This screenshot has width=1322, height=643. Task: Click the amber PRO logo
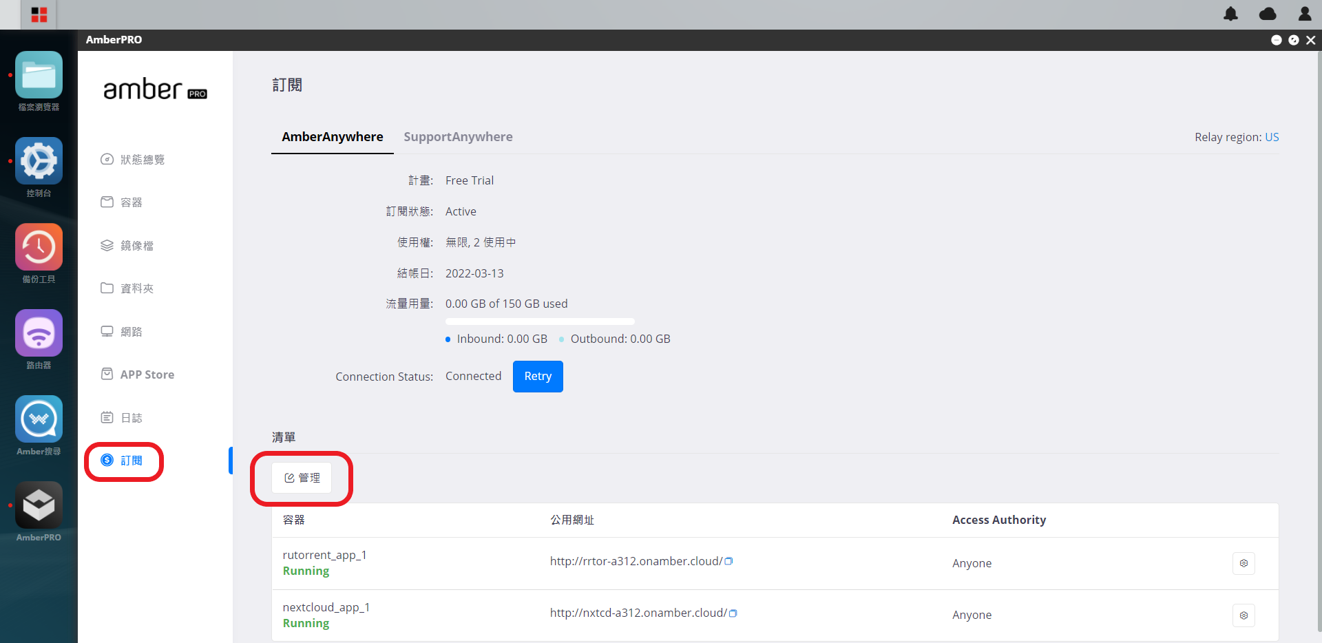(155, 89)
